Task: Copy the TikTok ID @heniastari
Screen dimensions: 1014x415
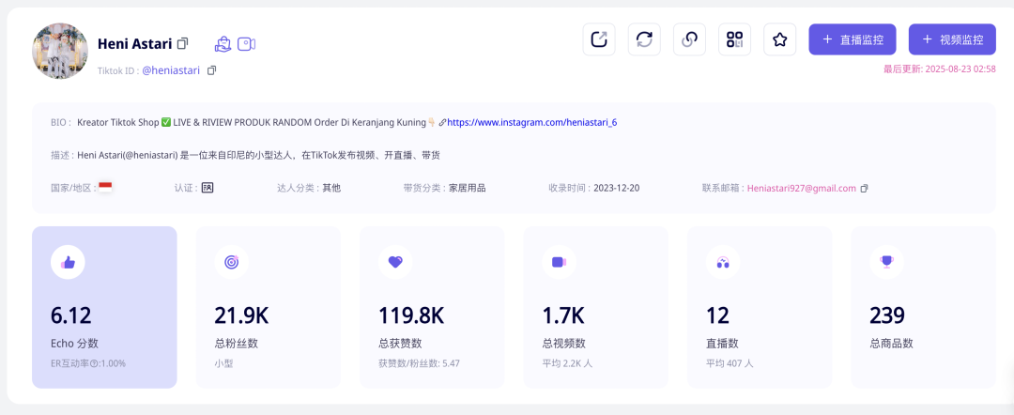Action: 211,70
